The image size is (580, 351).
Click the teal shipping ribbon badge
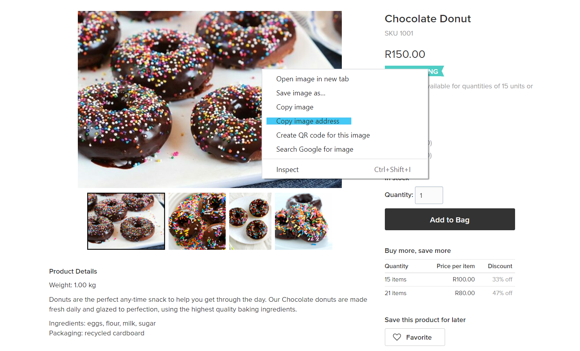pyautogui.click(x=436, y=71)
